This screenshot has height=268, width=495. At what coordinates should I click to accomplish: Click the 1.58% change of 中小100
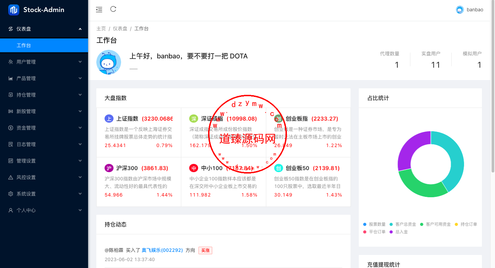249,195
